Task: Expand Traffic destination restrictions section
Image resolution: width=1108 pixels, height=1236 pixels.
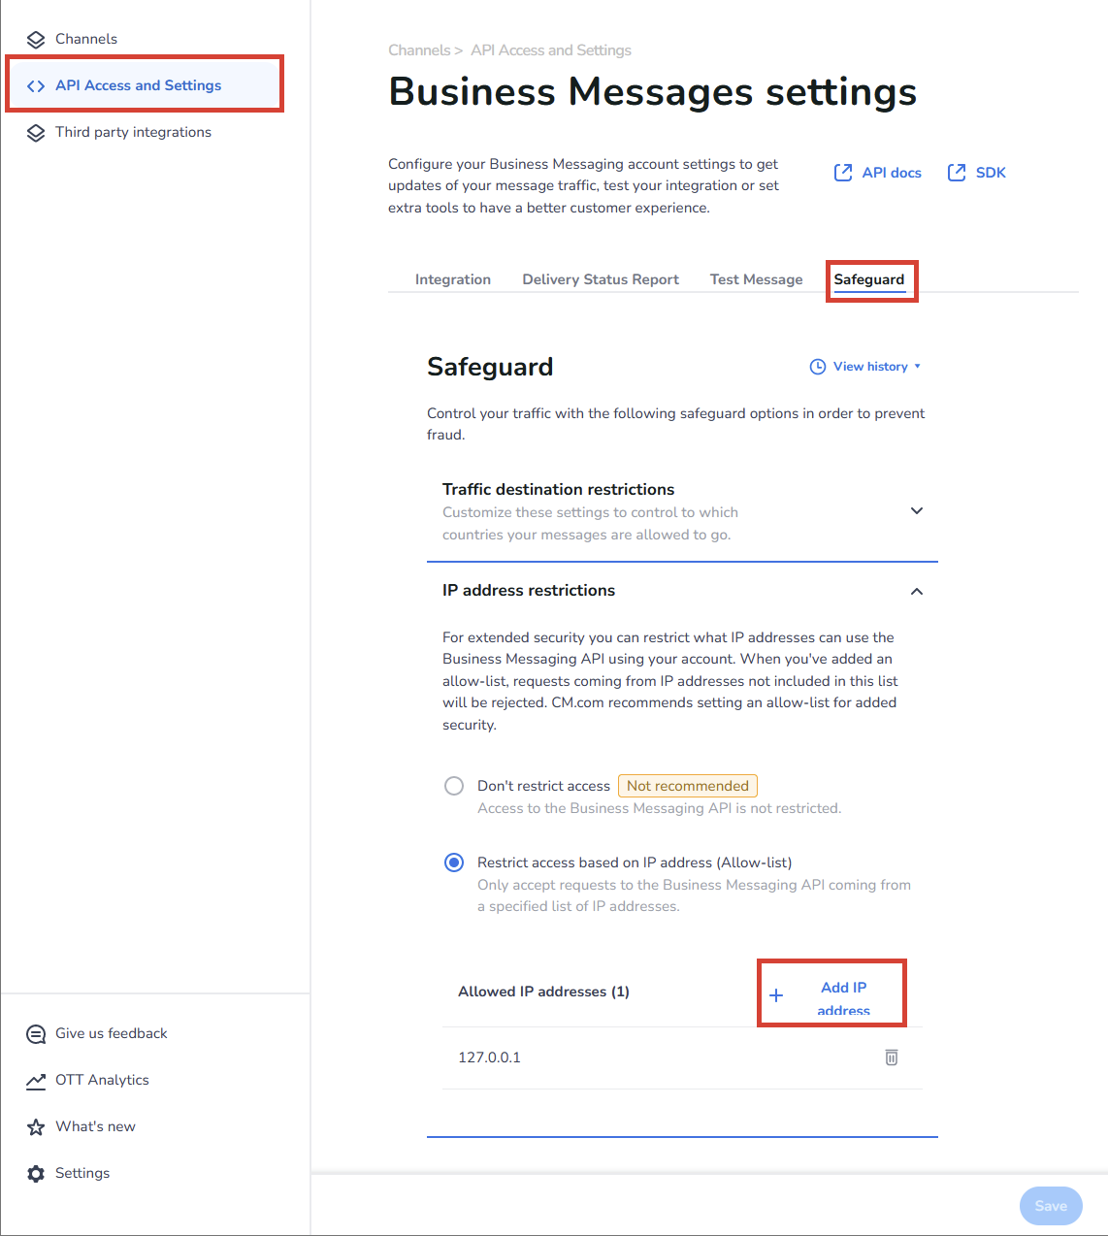Action: [916, 511]
